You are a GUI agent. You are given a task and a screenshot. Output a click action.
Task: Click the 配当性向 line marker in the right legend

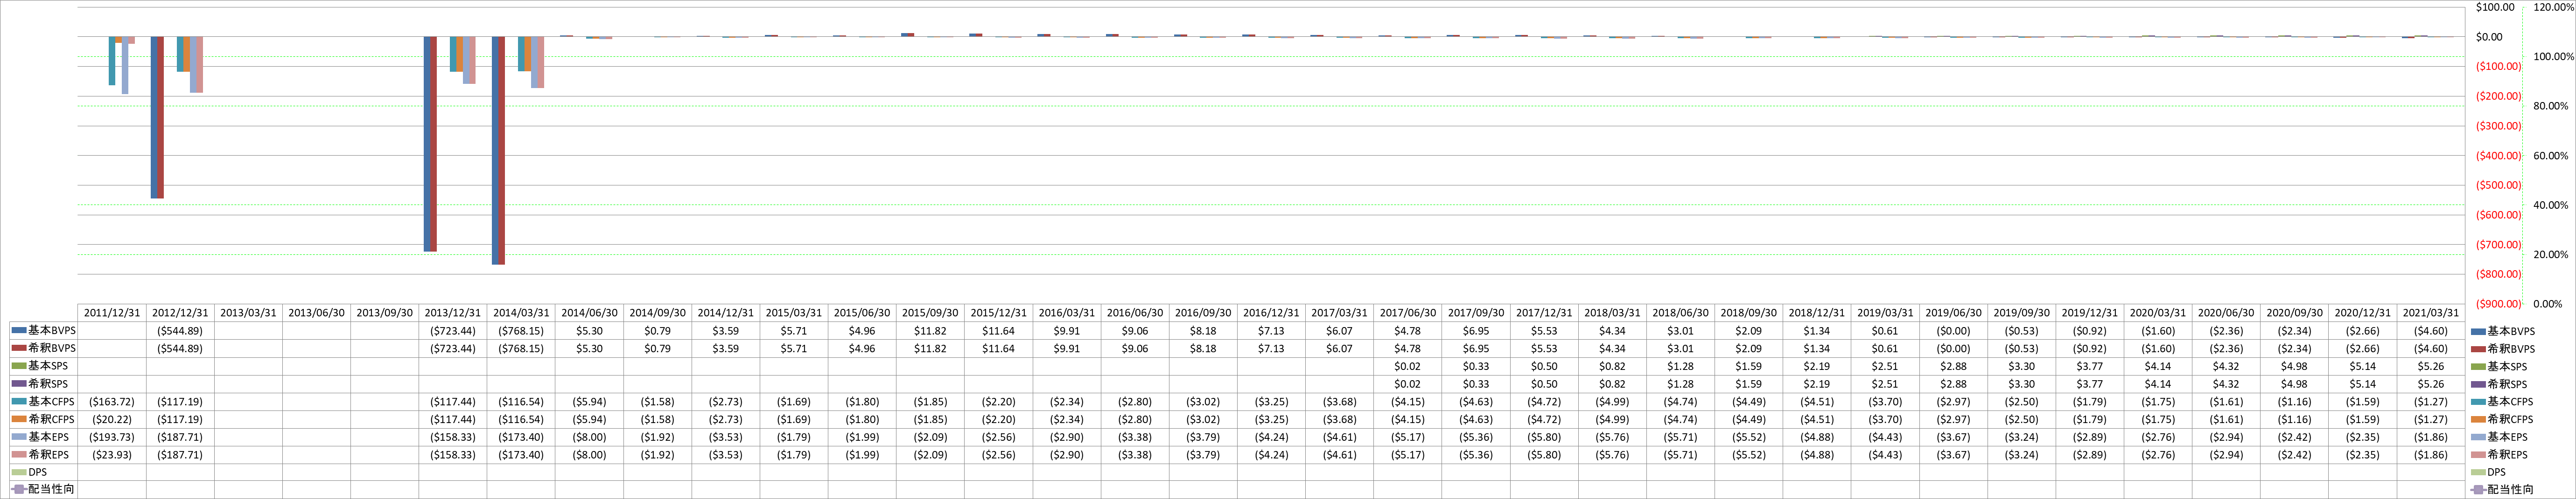[x=2477, y=490]
